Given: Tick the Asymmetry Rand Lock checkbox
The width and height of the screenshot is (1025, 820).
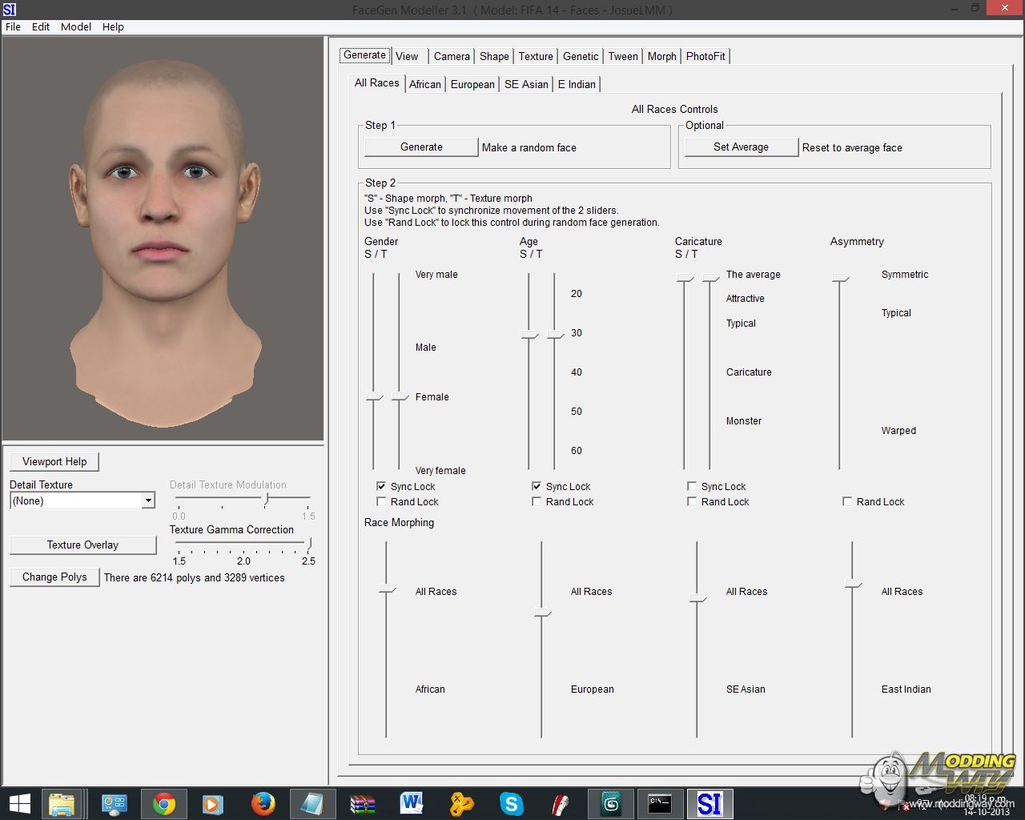Looking at the screenshot, I should click(x=847, y=501).
